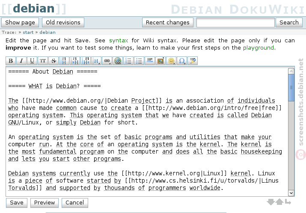Apply monospace TT code formatting
This screenshot has width=306, height=213.
43,61
